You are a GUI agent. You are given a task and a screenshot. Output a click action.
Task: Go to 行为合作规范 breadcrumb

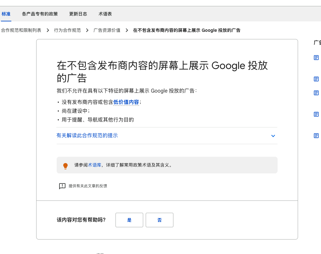click(67, 30)
